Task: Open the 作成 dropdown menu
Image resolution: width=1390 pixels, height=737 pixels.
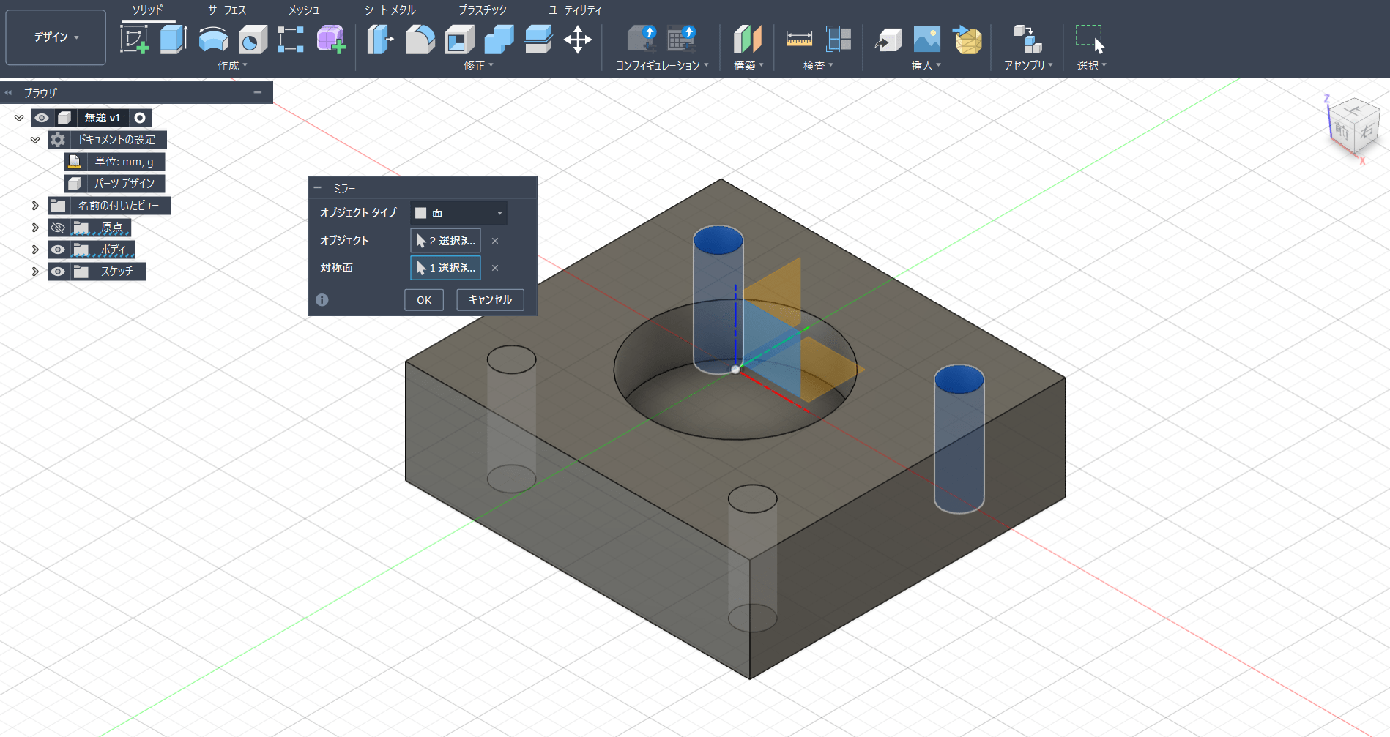Action: click(x=232, y=66)
